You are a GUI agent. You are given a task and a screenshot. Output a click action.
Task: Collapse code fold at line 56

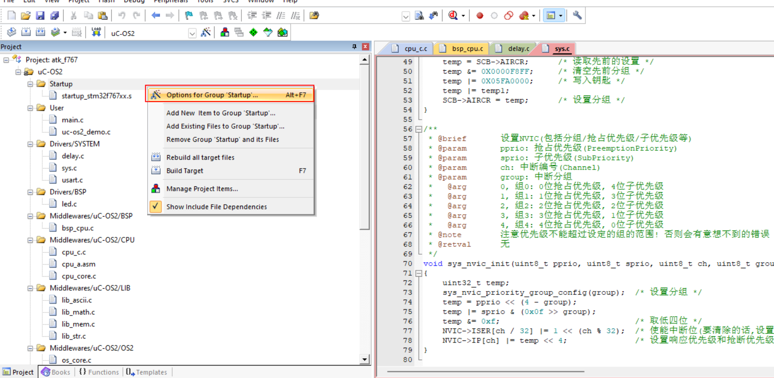[419, 129]
